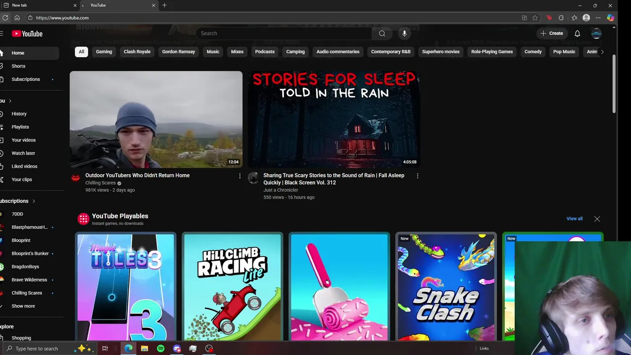Image resolution: width=631 pixels, height=355 pixels.
Task: Launch the Copilot icon
Action: tap(610, 18)
